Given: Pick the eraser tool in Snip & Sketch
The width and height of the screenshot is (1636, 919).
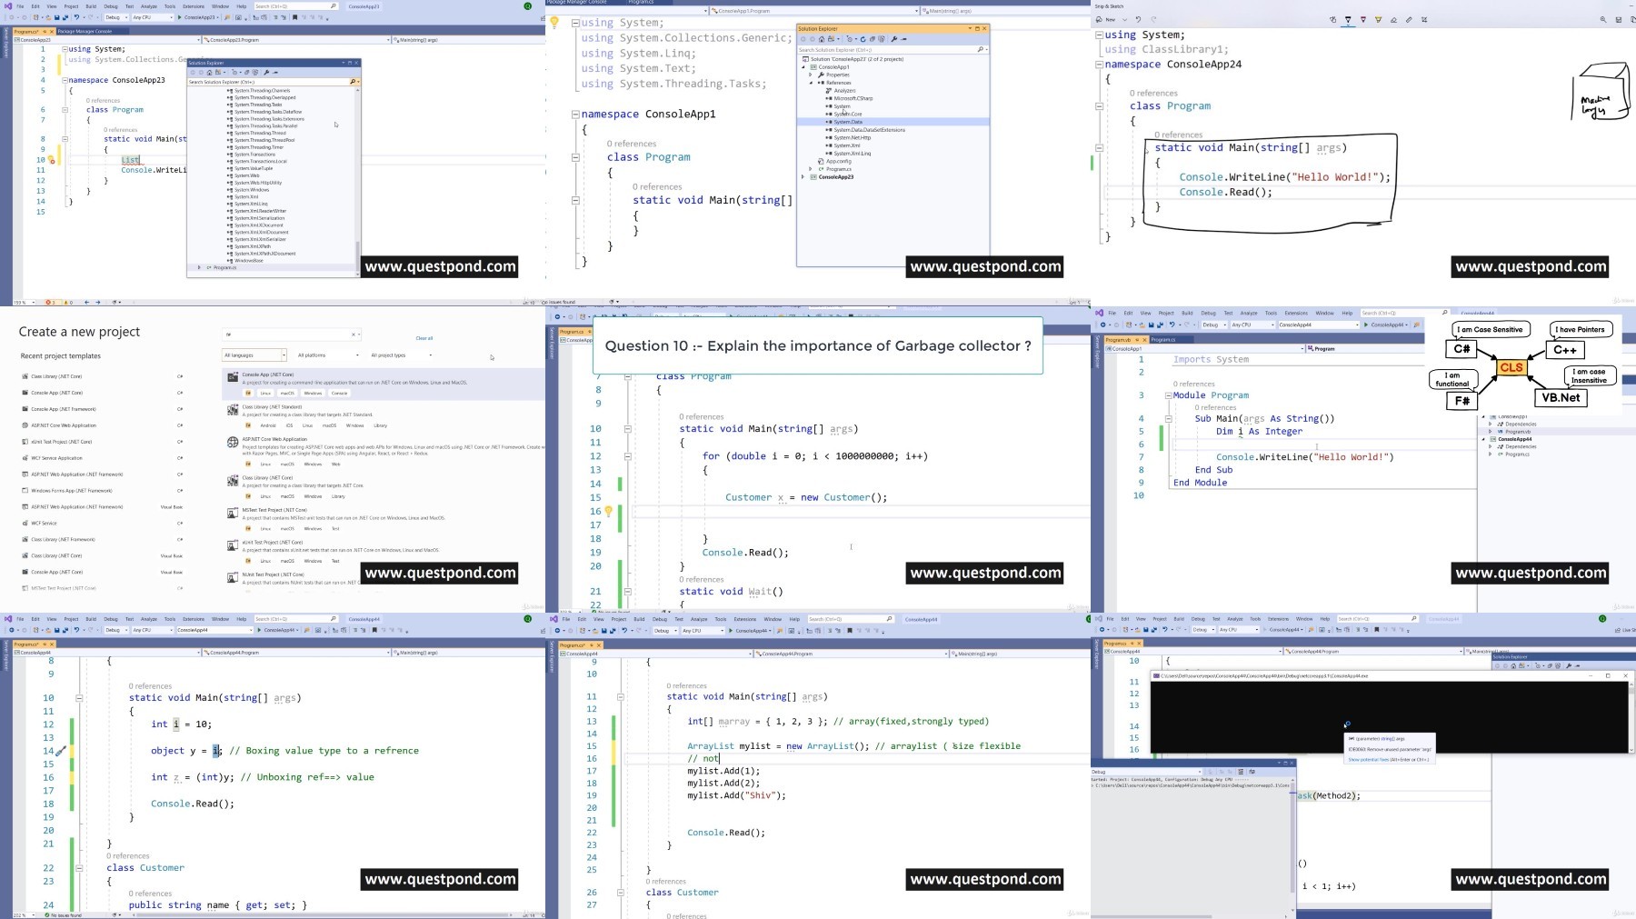Looking at the screenshot, I should [x=1393, y=19].
